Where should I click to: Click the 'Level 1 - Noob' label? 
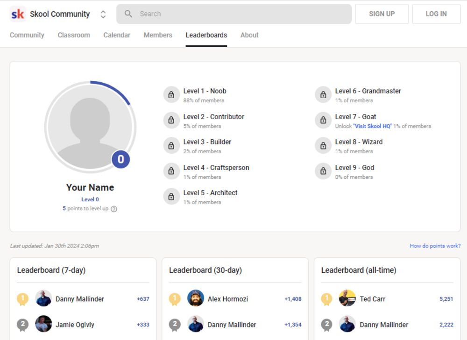pos(205,91)
